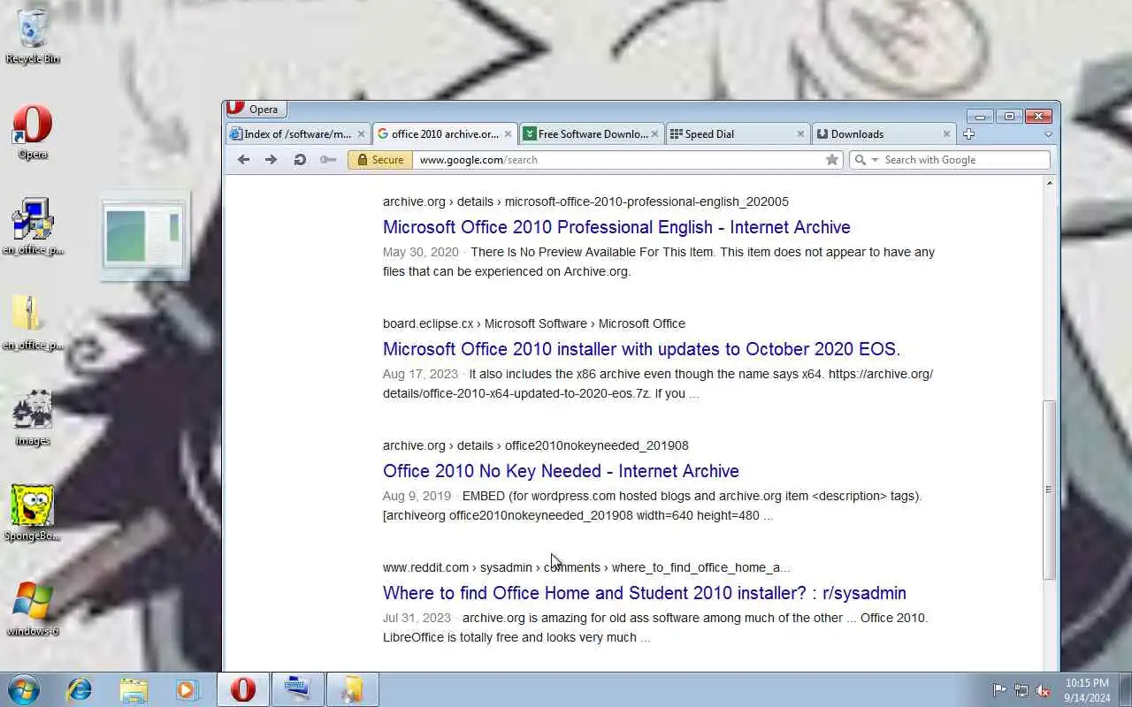Click the desktop window thumbnail preview
The image size is (1132, 707).
pos(144,237)
